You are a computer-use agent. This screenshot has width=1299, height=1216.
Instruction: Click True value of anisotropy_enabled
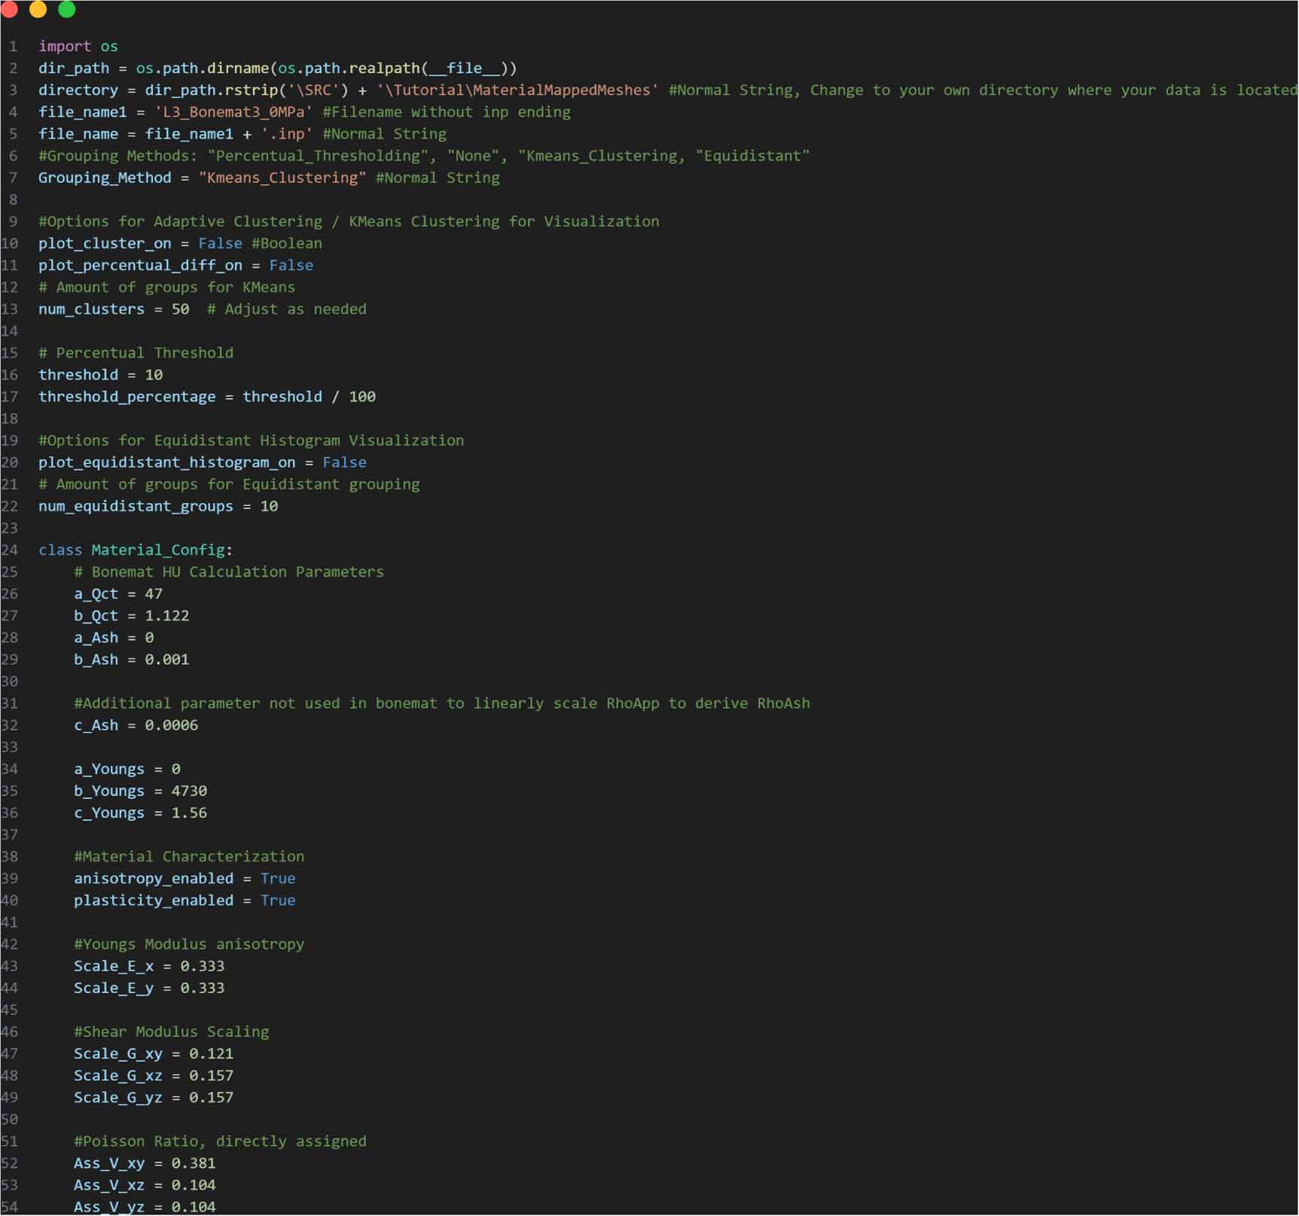pos(278,878)
